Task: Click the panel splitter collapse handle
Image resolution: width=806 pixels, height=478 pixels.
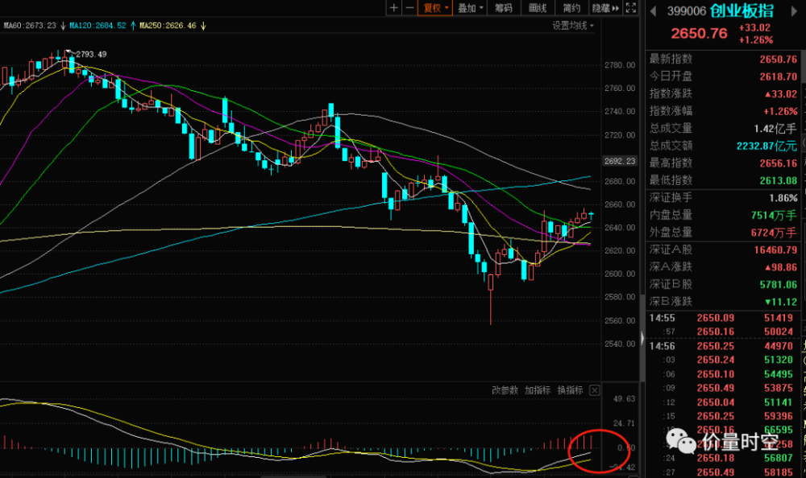Action: [x=642, y=338]
